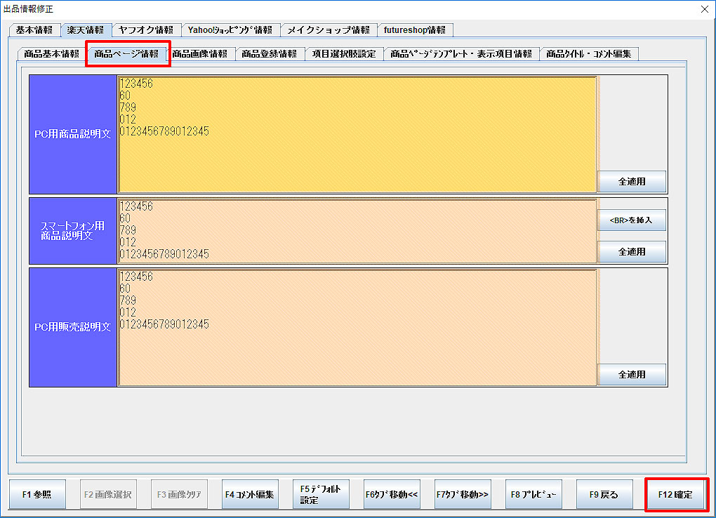The width and height of the screenshot is (716, 518).
Task: Switch to 項目選択肢設定 sub-tab
Action: (x=344, y=54)
